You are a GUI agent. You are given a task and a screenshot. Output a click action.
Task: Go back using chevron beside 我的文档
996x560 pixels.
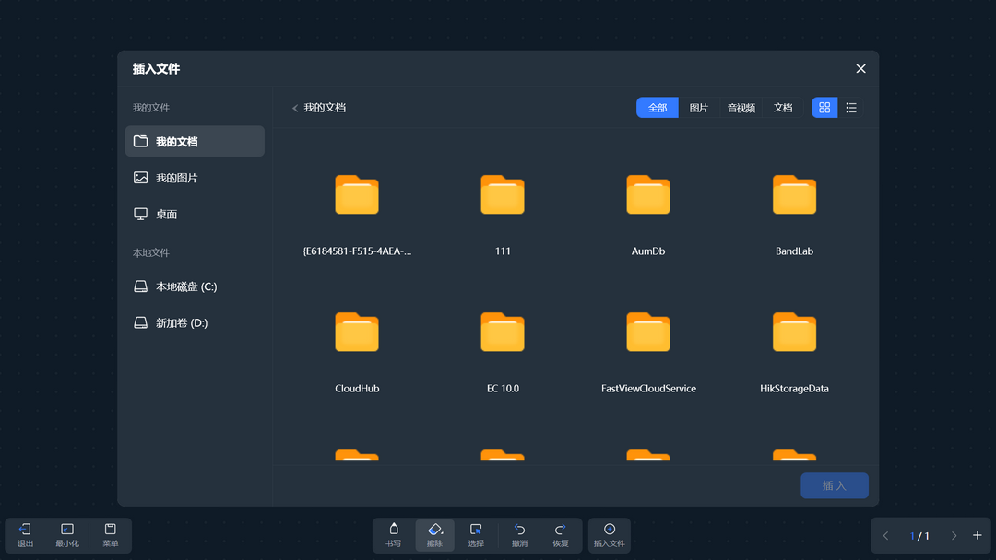295,108
